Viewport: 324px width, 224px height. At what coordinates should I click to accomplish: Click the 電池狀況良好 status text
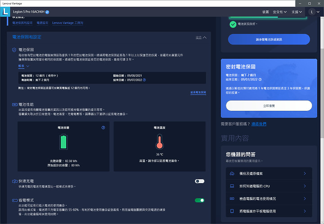tap(247, 24)
